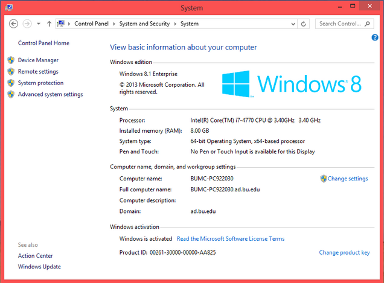Click the Forward navigation arrow
This screenshot has width=384, height=283.
click(27, 24)
